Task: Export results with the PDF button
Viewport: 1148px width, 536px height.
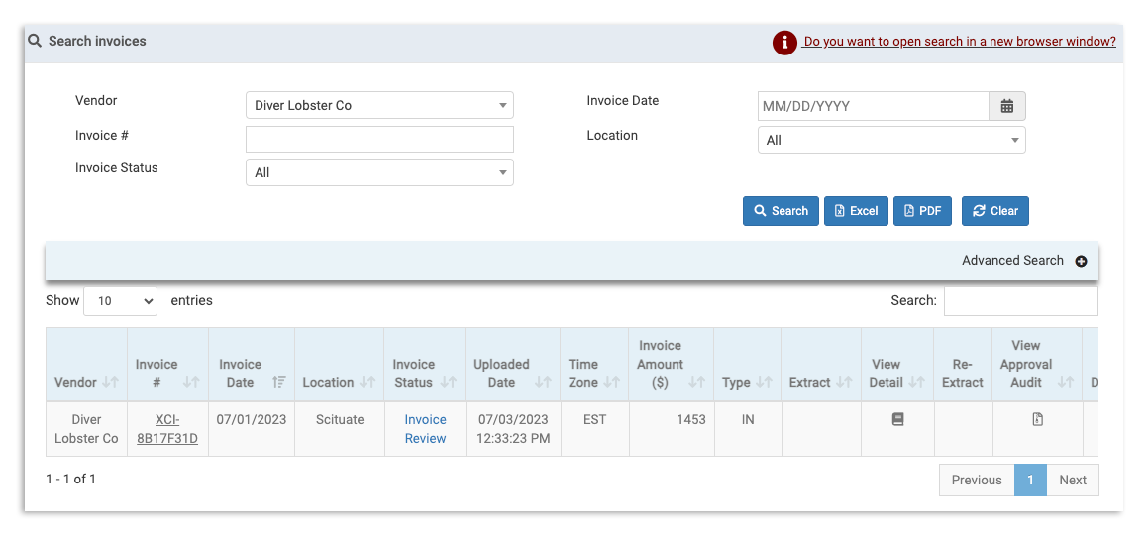Action: 922,211
